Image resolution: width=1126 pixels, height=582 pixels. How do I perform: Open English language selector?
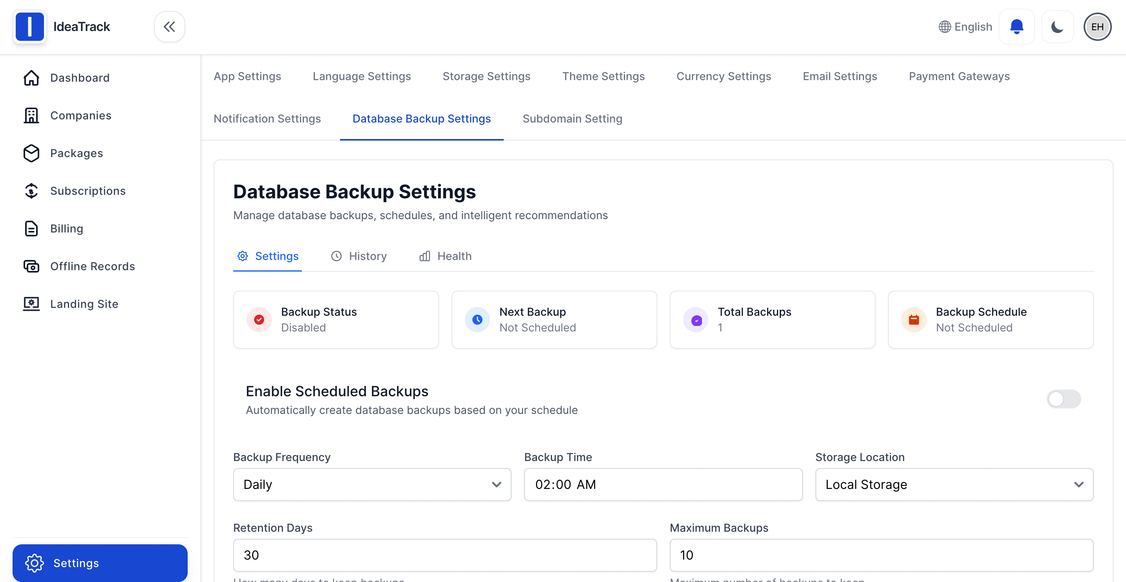965,27
